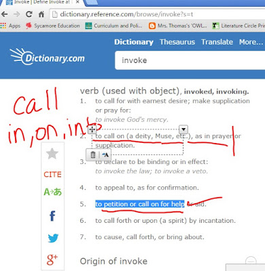Open the annotation box dropdown arrow

183,129
